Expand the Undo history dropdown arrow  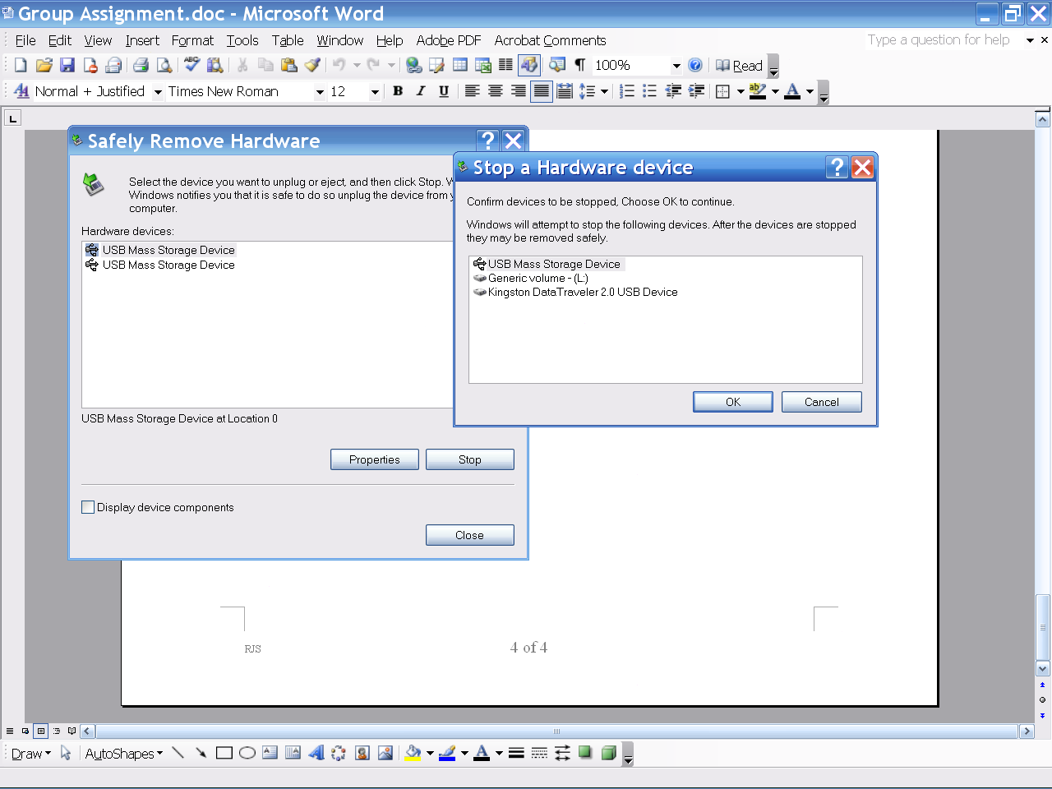point(357,65)
